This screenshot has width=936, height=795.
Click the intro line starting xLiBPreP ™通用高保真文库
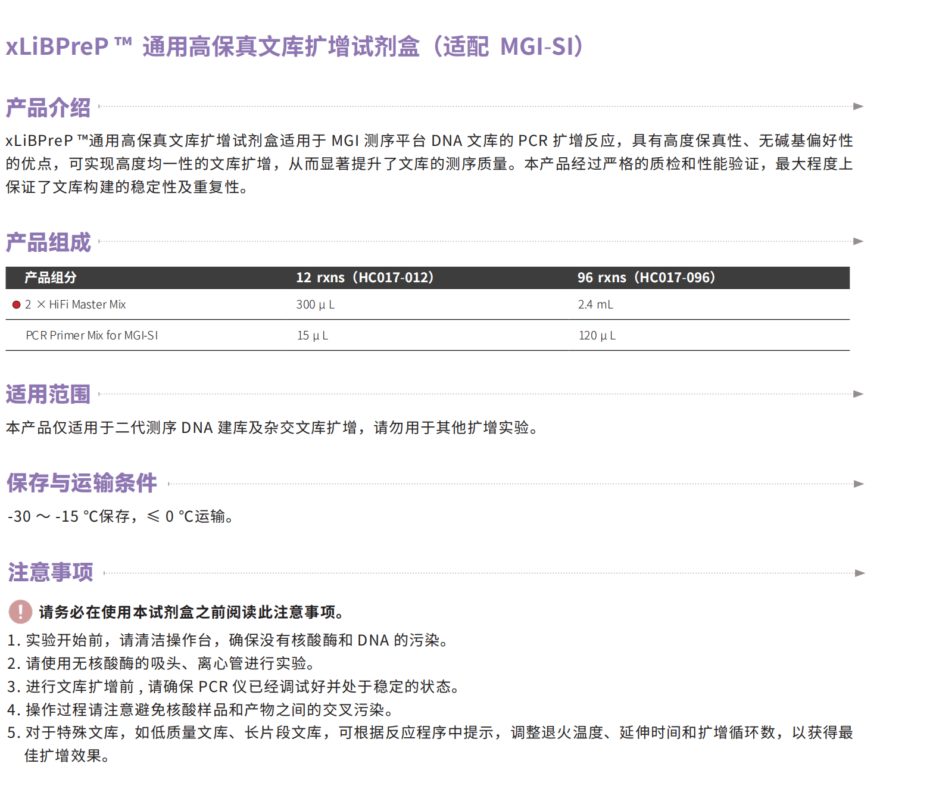click(x=429, y=141)
